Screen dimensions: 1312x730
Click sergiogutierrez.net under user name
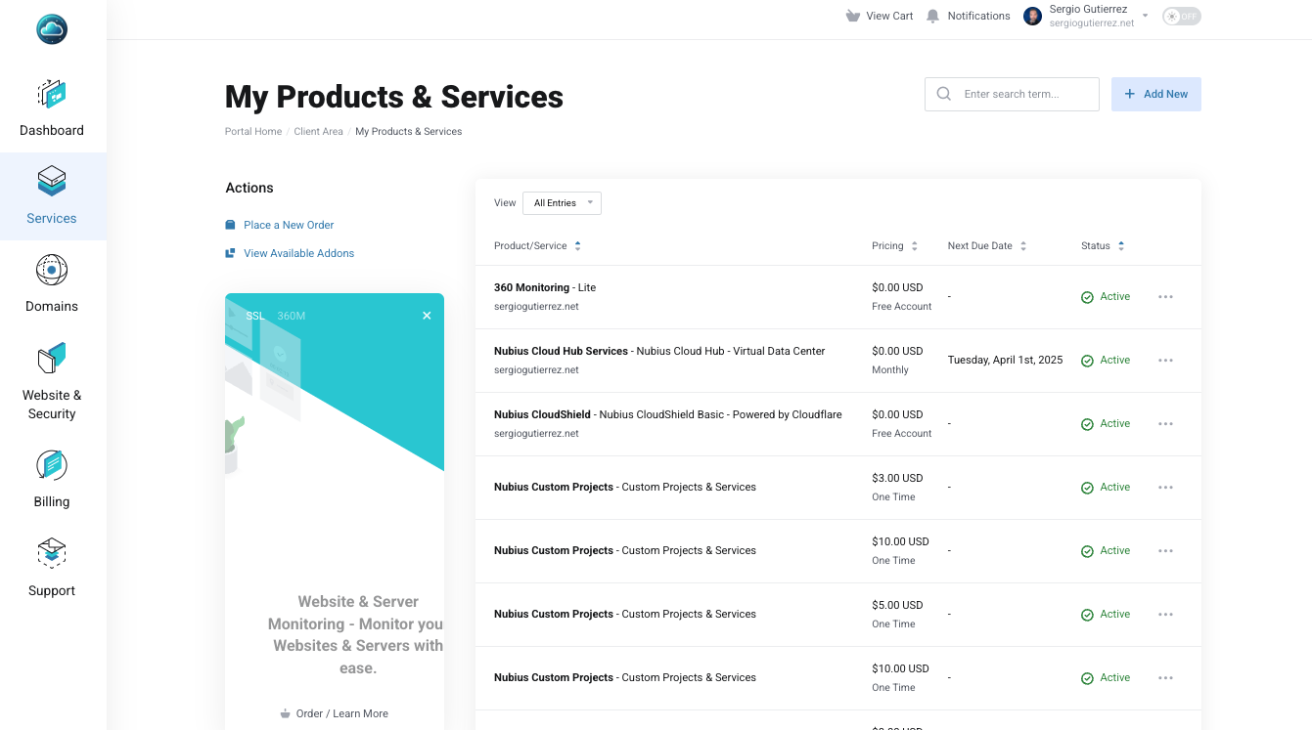click(1092, 23)
